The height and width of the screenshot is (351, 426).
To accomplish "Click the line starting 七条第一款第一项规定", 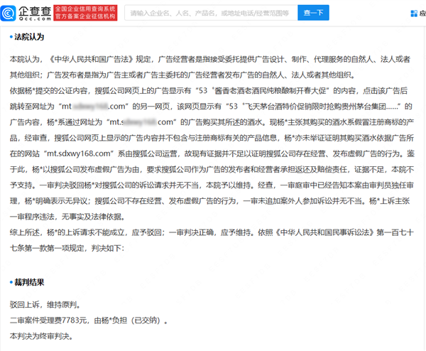I will point(67,248).
